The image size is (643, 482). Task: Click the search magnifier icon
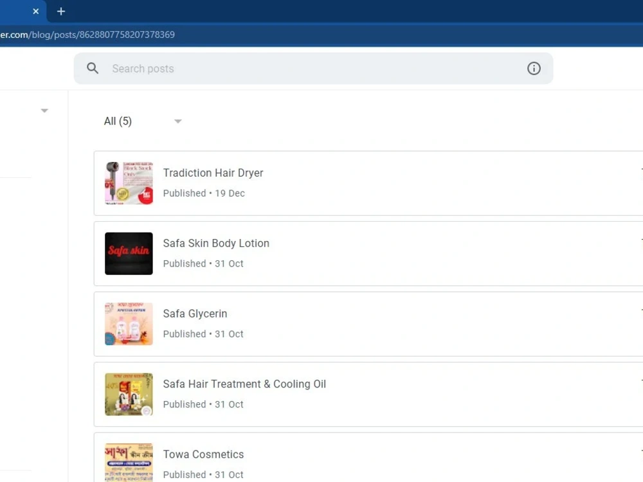(93, 68)
